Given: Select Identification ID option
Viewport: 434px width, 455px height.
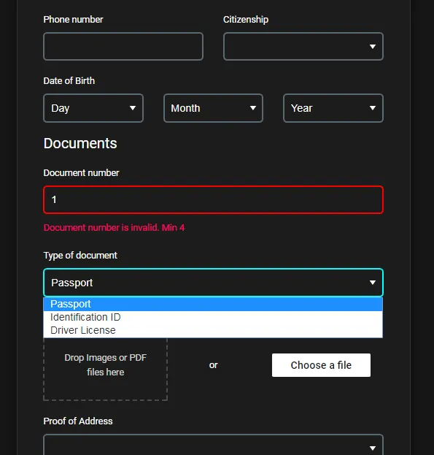Looking at the screenshot, I should coord(213,317).
